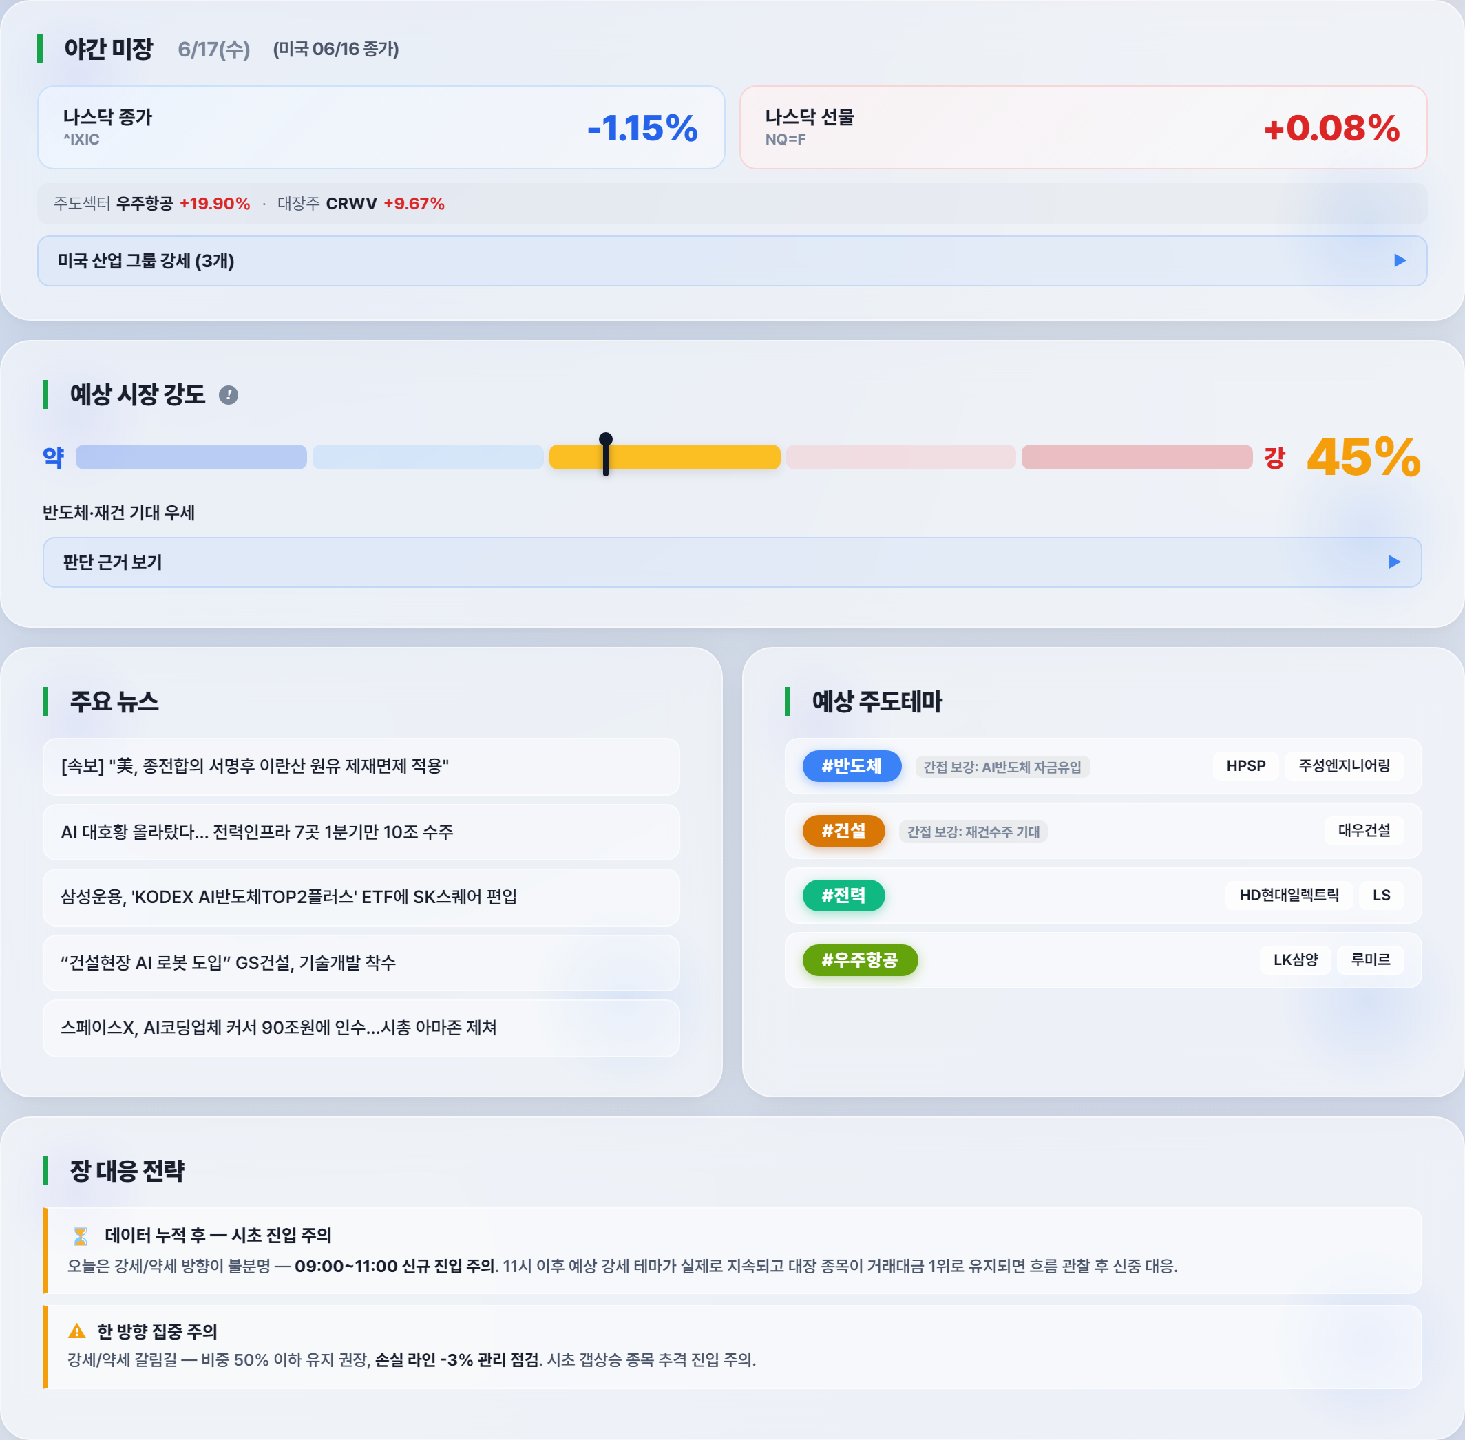This screenshot has width=1465, height=1440.
Task: Click the 간접 보강: 재건수주 기대 label
Action: pos(973,832)
